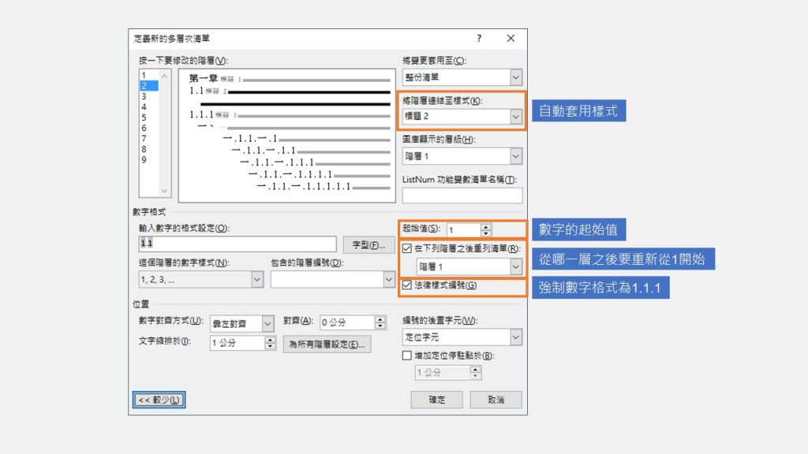Screen dimensions: 808x454
Task: Select level 4 in the level list
Action: [148, 107]
